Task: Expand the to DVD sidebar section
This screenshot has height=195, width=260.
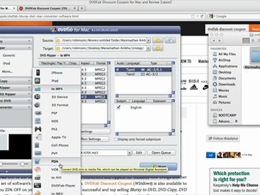Action: pyautogui.click(x=16, y=101)
